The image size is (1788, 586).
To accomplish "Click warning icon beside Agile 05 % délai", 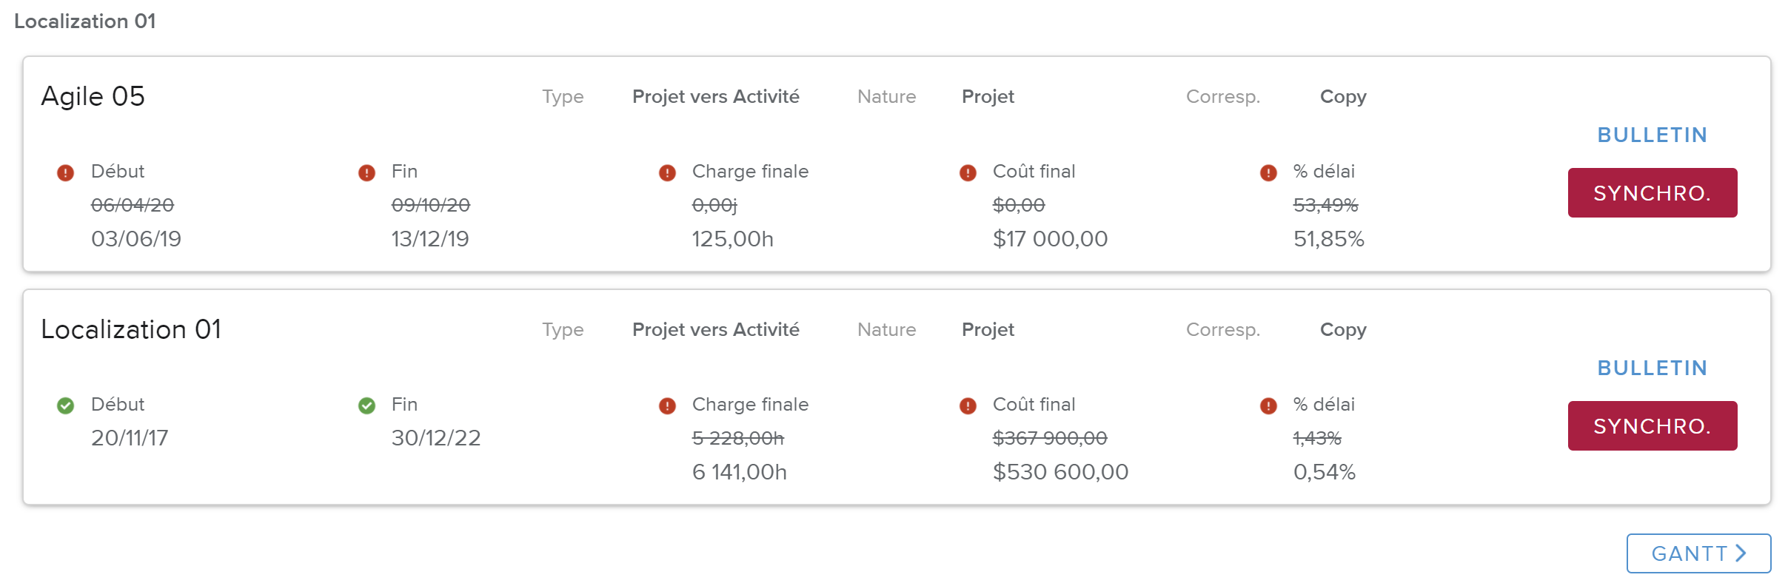I will 1268,173.
